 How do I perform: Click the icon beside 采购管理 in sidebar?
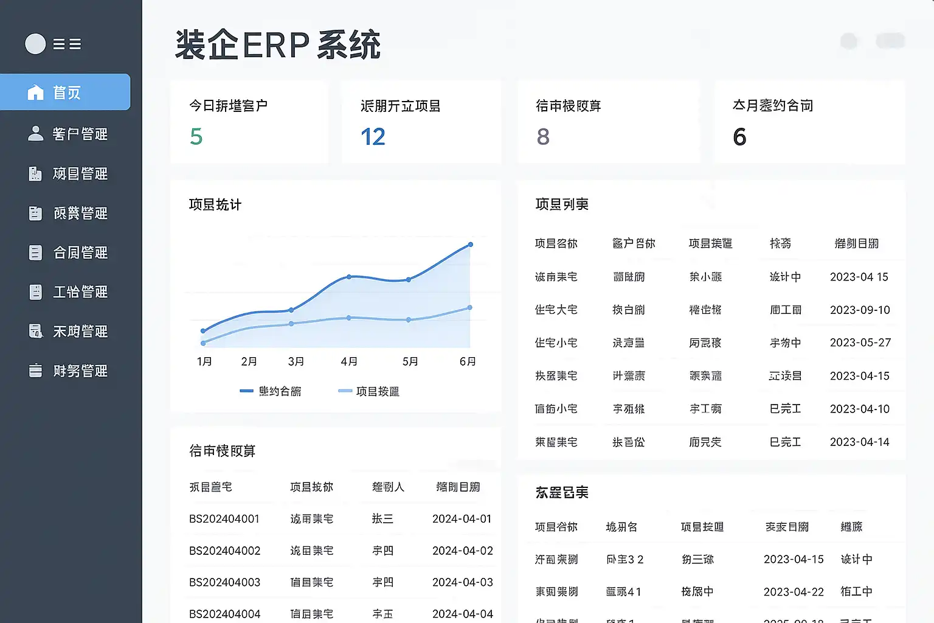[x=36, y=332]
